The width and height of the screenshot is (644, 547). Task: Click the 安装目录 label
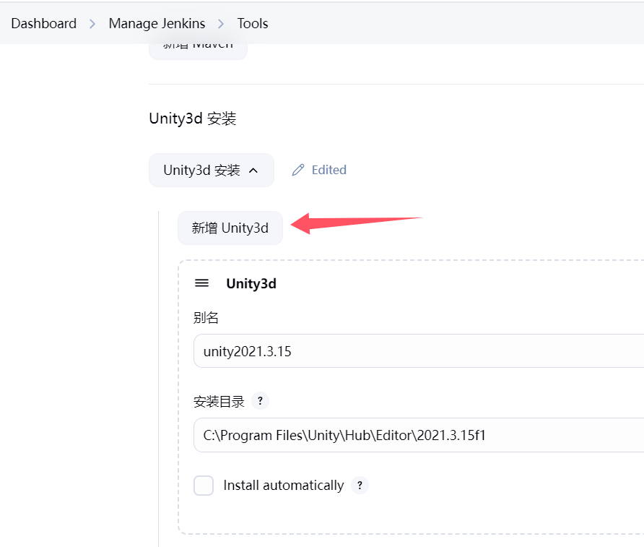tap(219, 401)
